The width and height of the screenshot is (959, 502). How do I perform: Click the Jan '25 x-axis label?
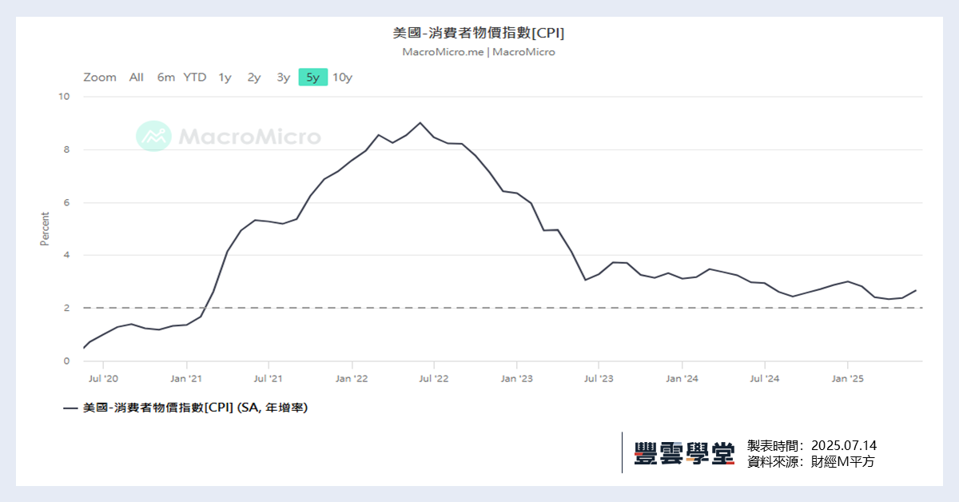point(847,378)
